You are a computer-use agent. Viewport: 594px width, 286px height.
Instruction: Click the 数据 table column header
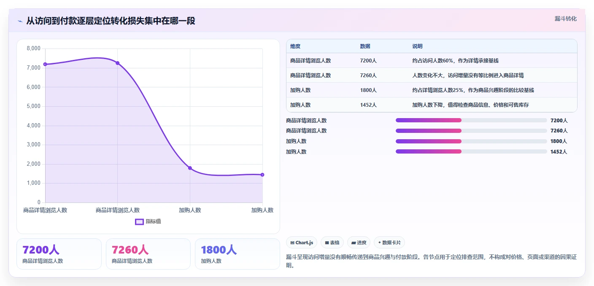(x=365, y=46)
